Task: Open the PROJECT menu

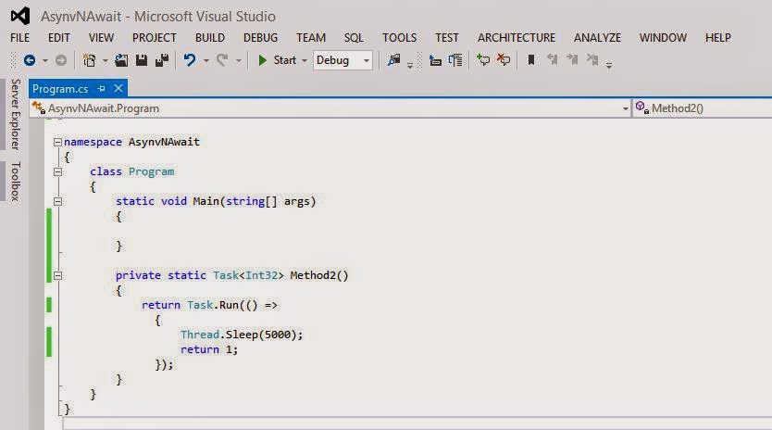Action: coord(154,38)
